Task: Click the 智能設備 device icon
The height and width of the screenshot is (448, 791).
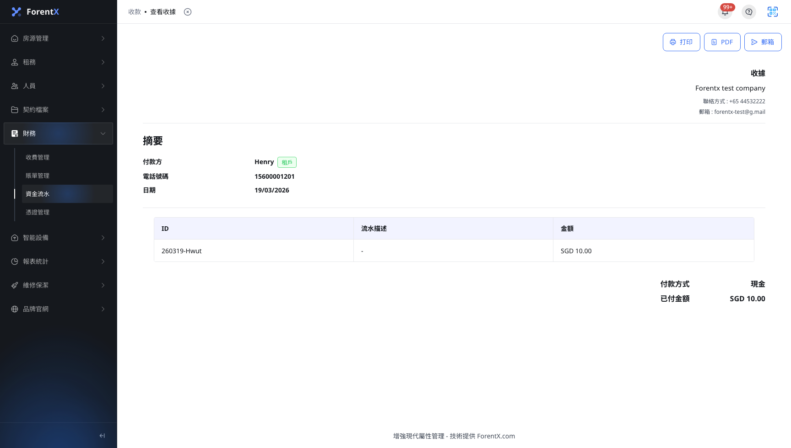Action: click(x=15, y=238)
